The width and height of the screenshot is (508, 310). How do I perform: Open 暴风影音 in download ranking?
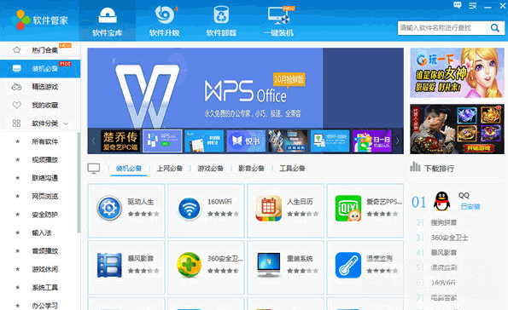point(444,252)
